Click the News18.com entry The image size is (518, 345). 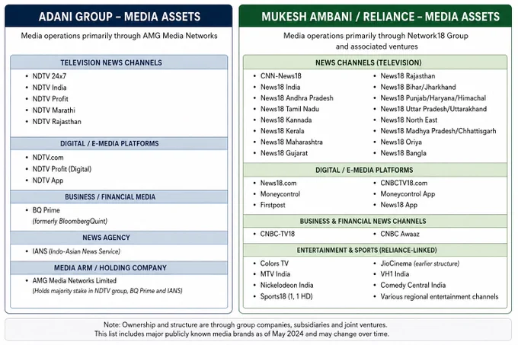pyautogui.click(x=278, y=184)
